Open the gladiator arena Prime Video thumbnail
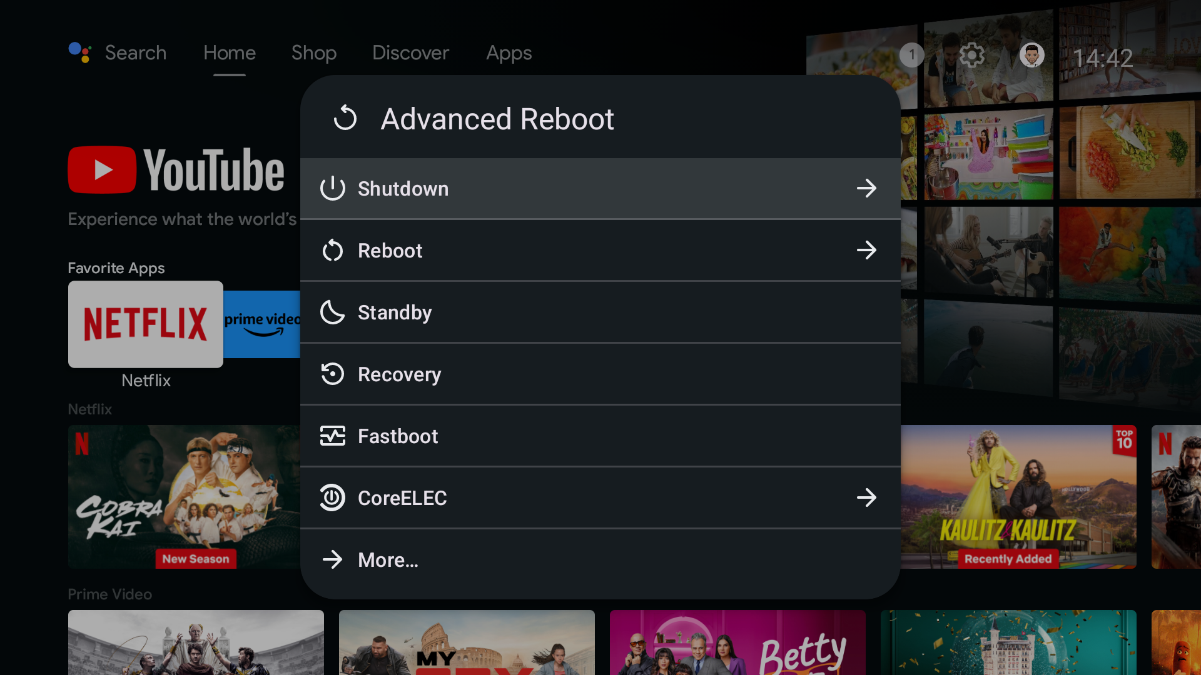Screen dimensions: 1201x675 point(196,642)
